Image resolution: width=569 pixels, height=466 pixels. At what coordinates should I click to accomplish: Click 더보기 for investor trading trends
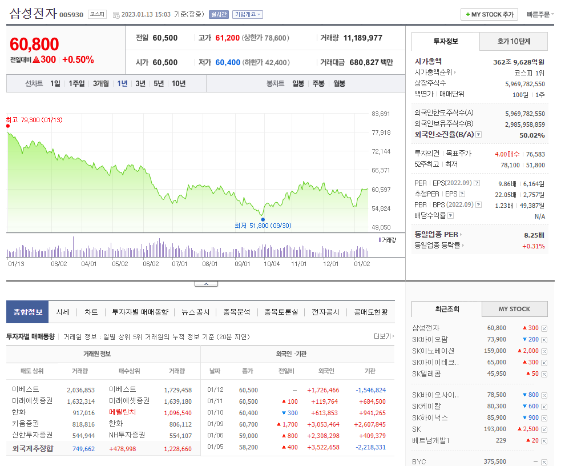(384, 336)
